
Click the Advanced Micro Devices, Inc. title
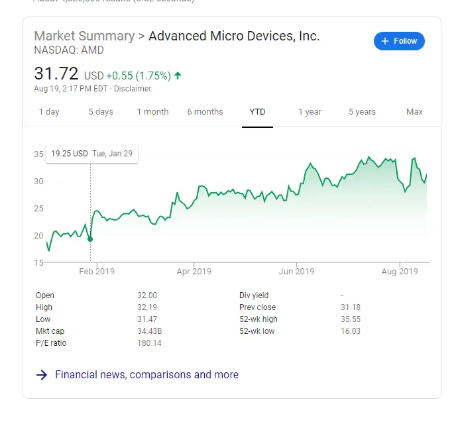(234, 36)
